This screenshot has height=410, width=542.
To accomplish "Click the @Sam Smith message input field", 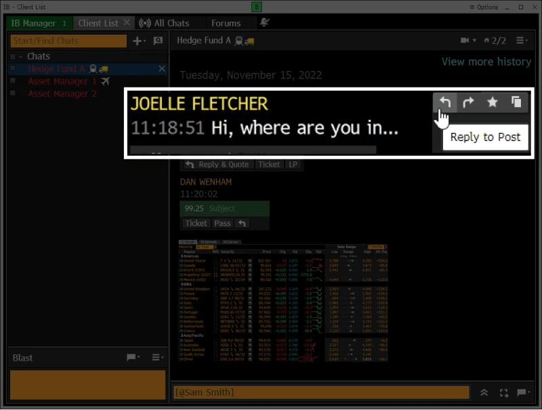I will (x=318, y=392).
